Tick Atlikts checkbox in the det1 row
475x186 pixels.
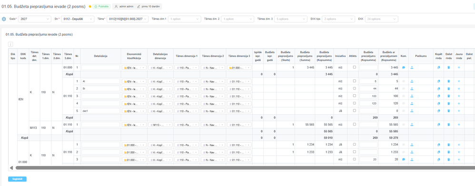(x=354, y=110)
